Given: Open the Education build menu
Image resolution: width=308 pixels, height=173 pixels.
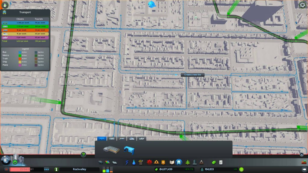Looking at the screenshot, I should click(172, 162).
